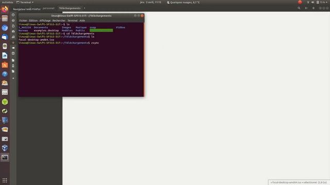This screenshot has width=330, height=185.
Task: Open Music folder in the Files sidebar
Action: point(13,37)
